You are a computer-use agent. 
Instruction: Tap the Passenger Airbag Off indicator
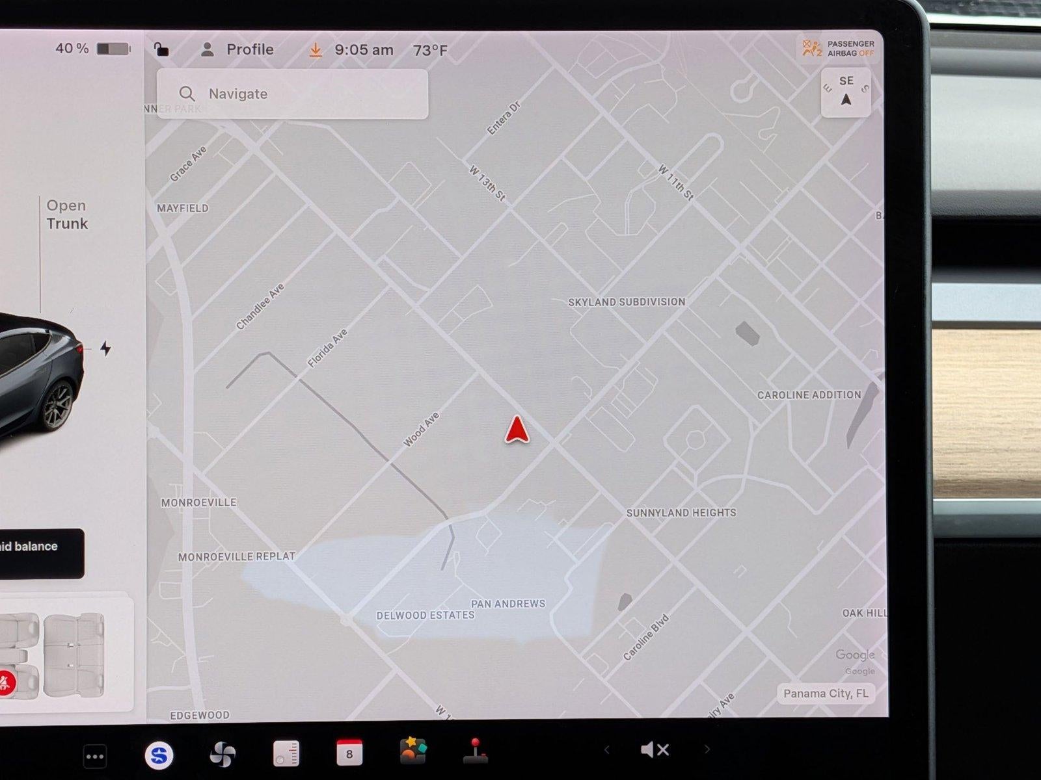(838, 48)
